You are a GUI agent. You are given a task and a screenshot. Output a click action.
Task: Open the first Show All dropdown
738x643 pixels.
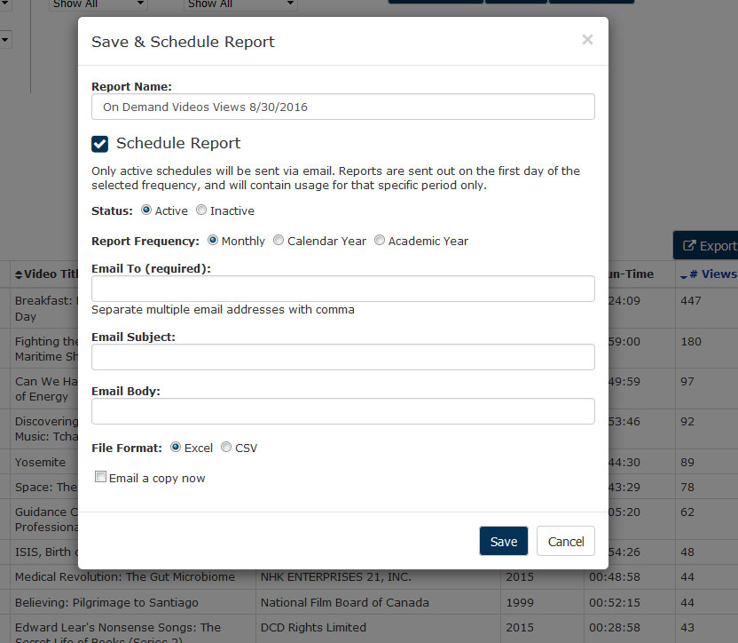(98, 4)
